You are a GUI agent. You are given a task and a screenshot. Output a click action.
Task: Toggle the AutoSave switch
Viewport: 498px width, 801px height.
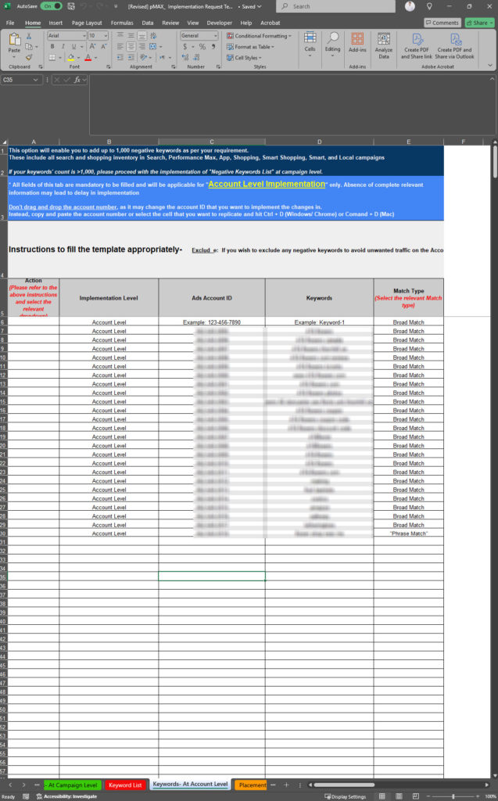click(x=52, y=6)
